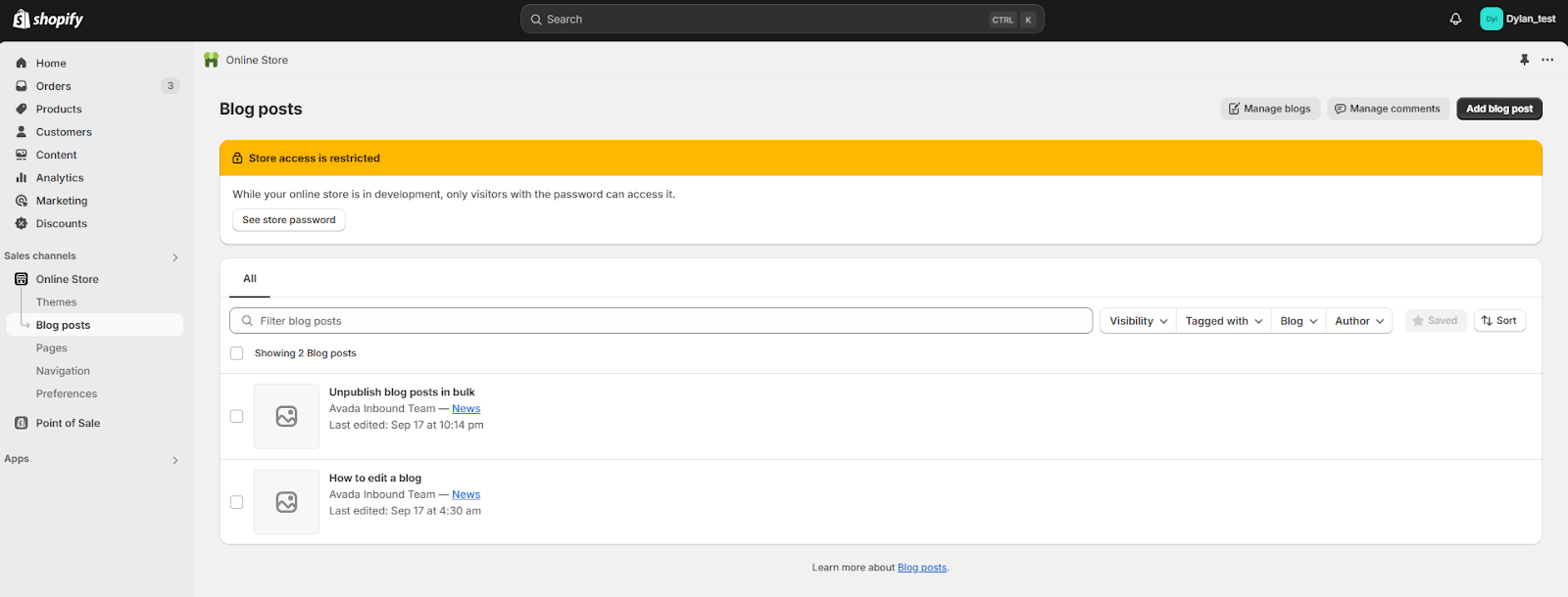Open the Sort options button

click(1499, 320)
